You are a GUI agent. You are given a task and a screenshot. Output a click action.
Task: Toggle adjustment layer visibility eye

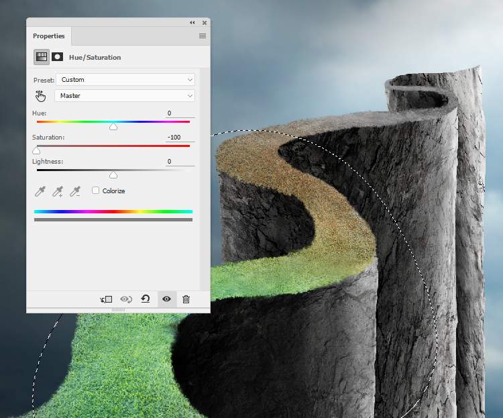point(166,299)
